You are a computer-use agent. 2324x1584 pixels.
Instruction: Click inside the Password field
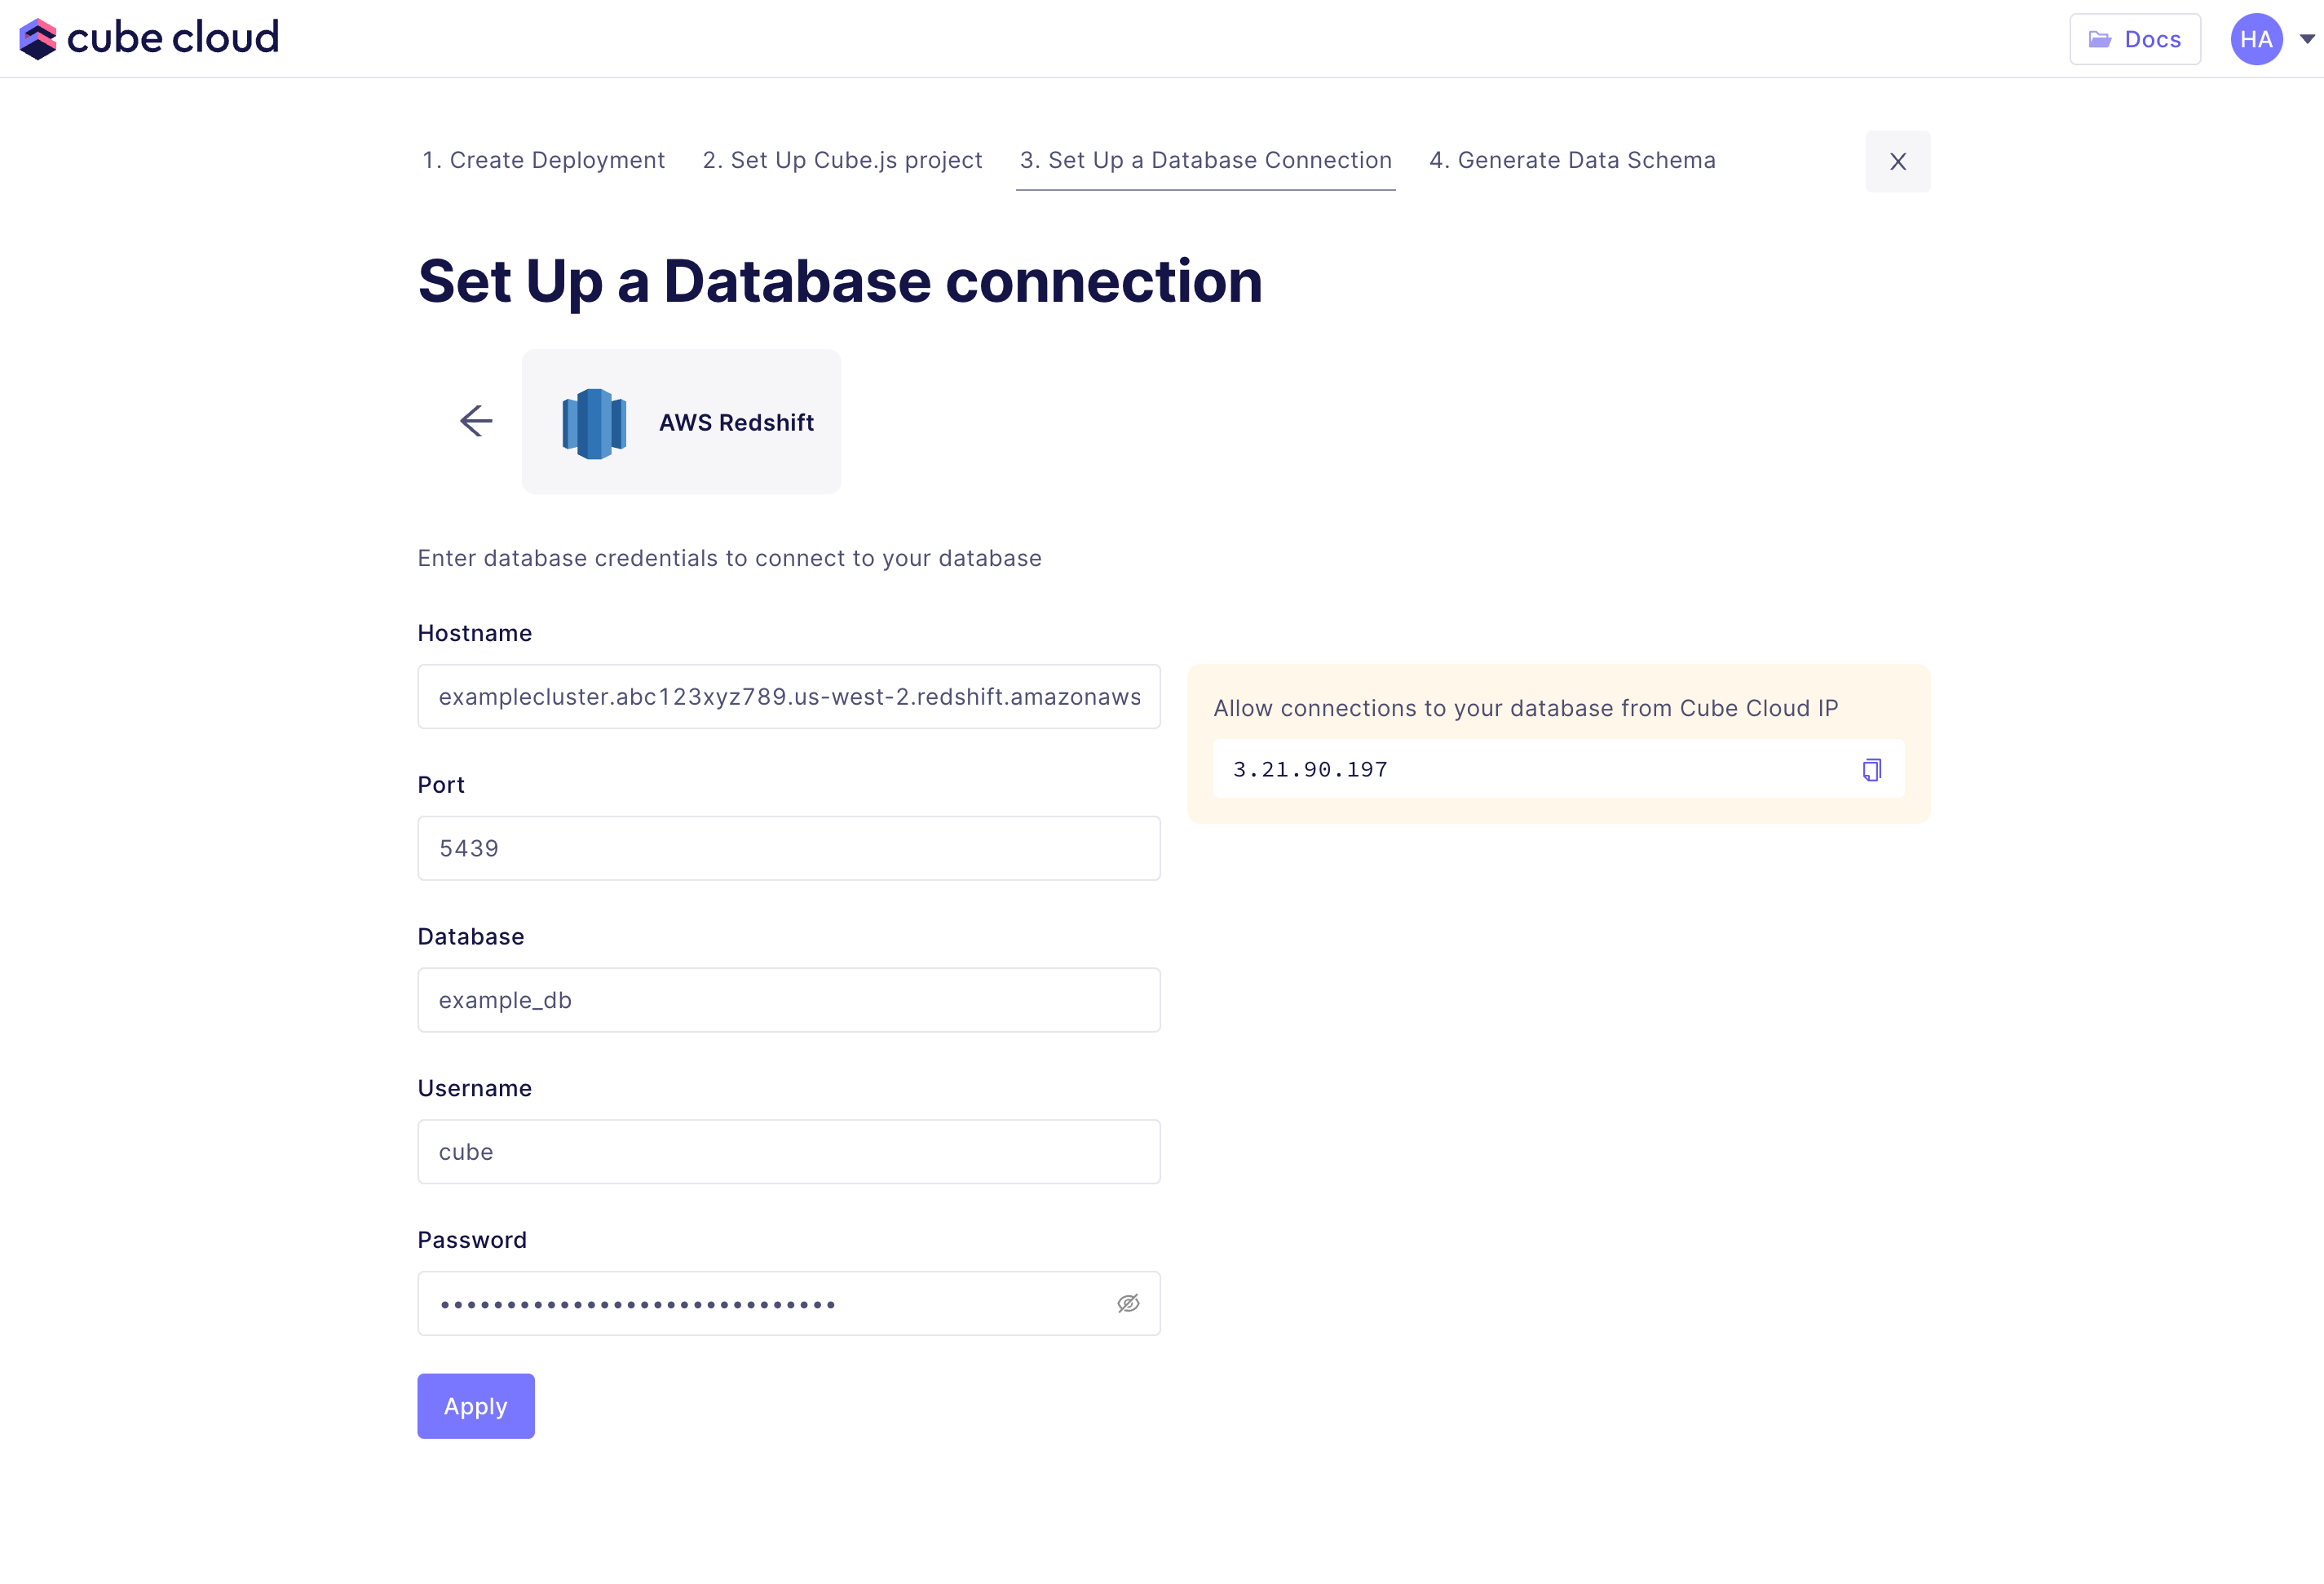click(x=760, y=1303)
